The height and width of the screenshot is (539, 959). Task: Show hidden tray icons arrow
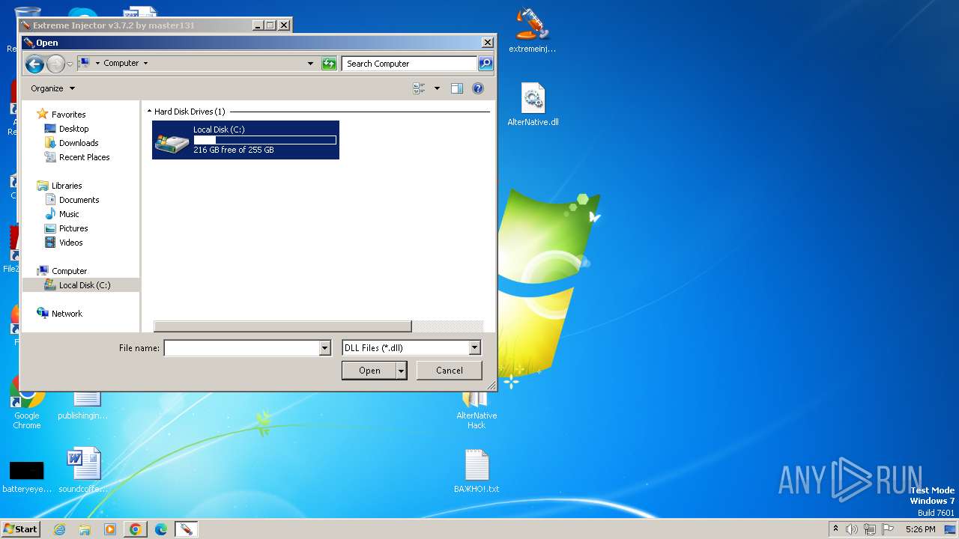[x=835, y=529]
